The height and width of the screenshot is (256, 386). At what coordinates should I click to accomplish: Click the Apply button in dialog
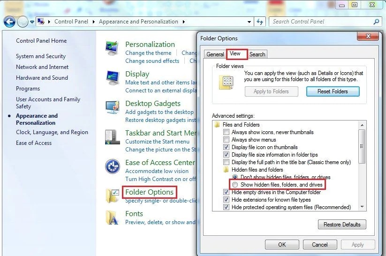pos(358,245)
